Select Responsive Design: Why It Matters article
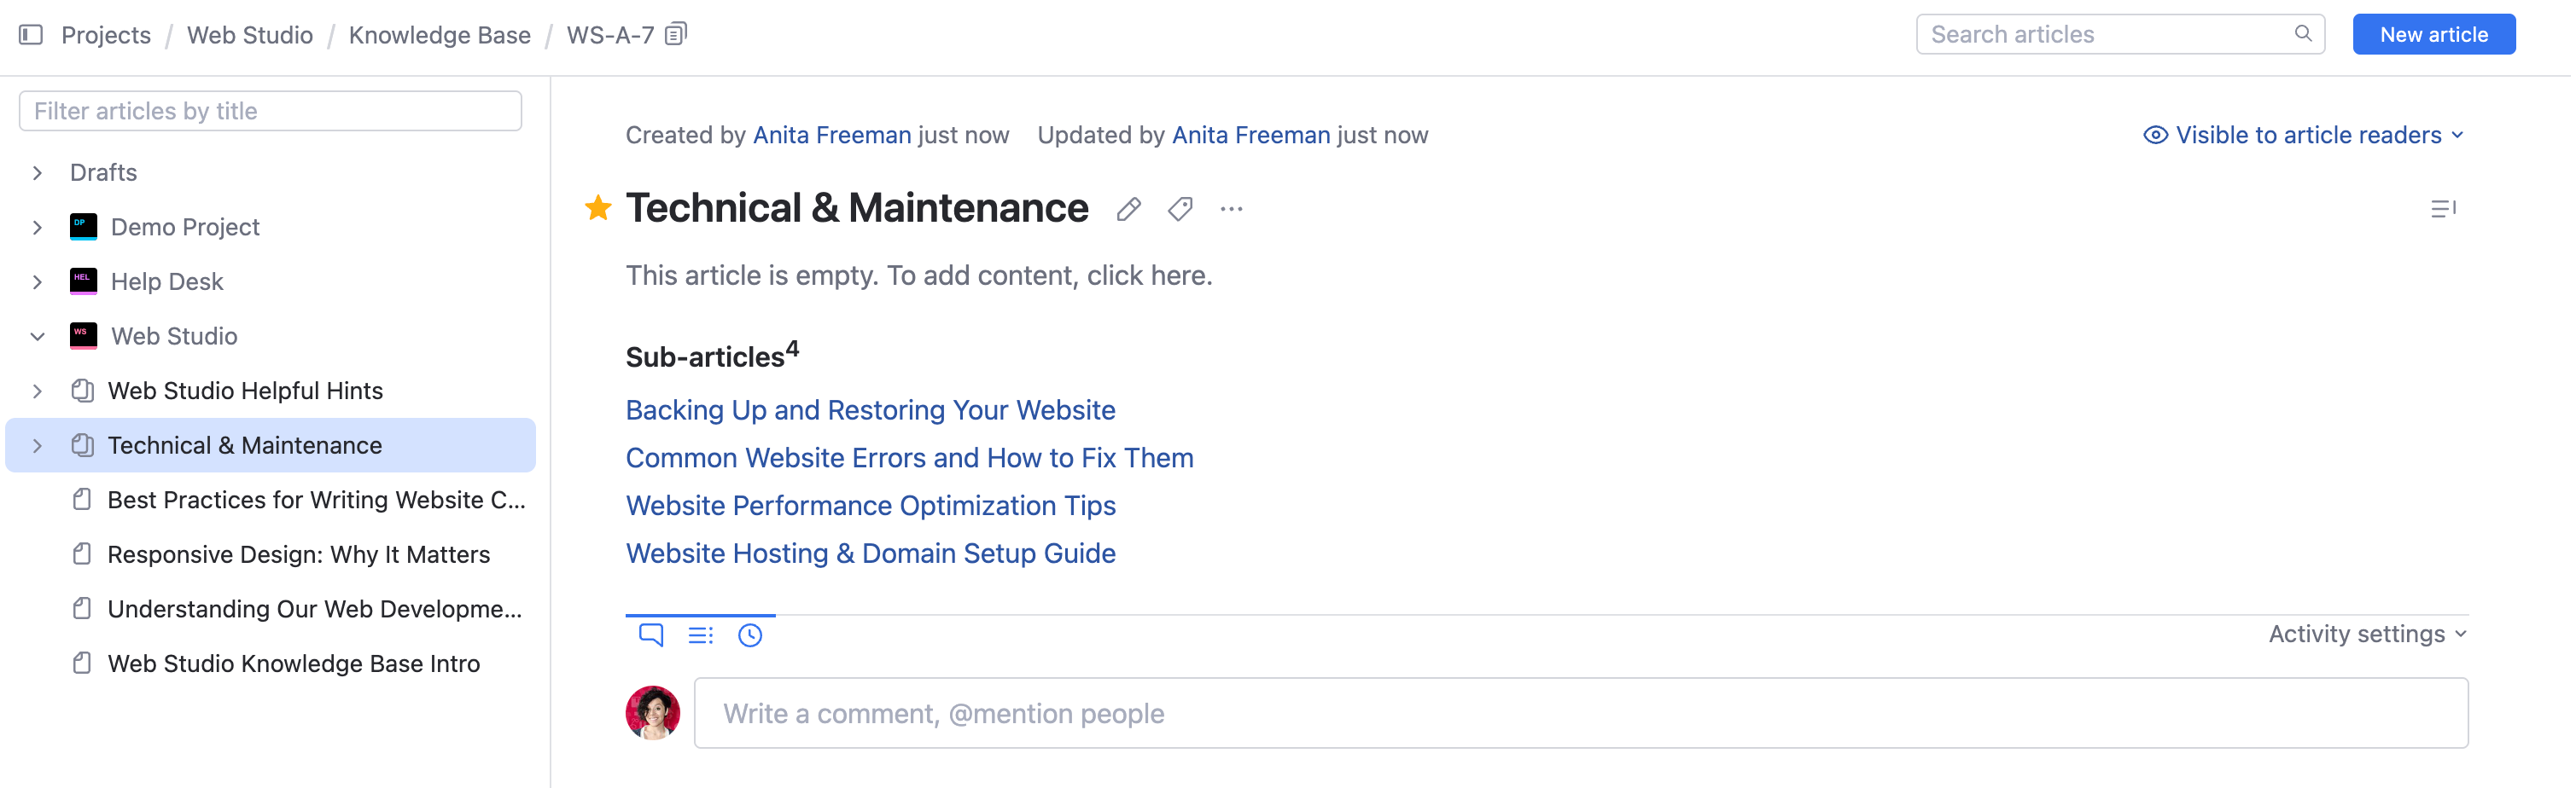 tap(298, 554)
